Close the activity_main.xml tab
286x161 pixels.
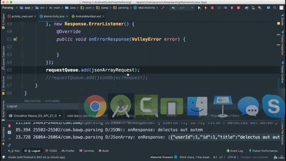click(35, 16)
